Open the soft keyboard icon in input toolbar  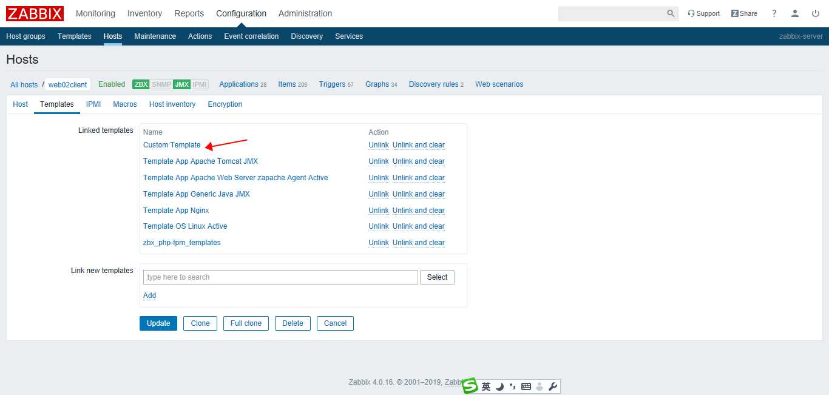coord(526,387)
